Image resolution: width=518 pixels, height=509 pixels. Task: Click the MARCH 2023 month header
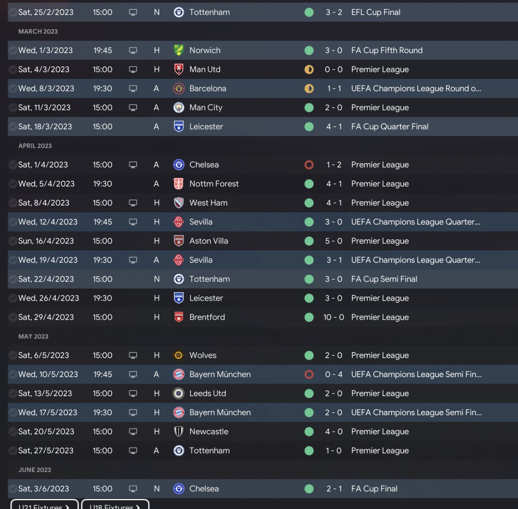click(38, 32)
